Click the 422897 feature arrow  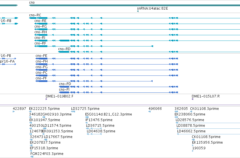tap(14, 112)
